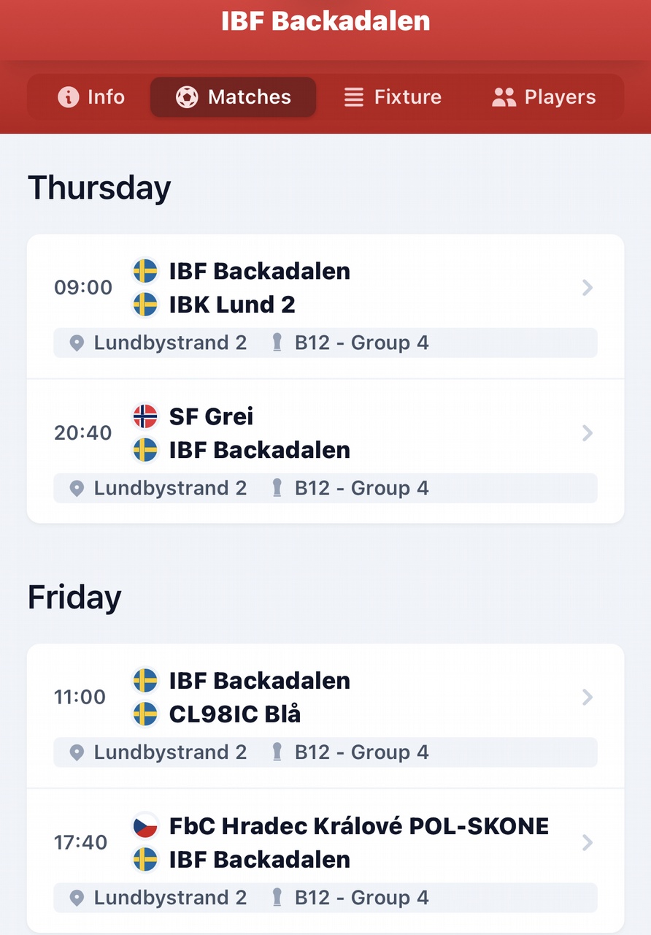Switch to the Players tab
Image resolution: width=651 pixels, height=935 pixels.
(544, 97)
